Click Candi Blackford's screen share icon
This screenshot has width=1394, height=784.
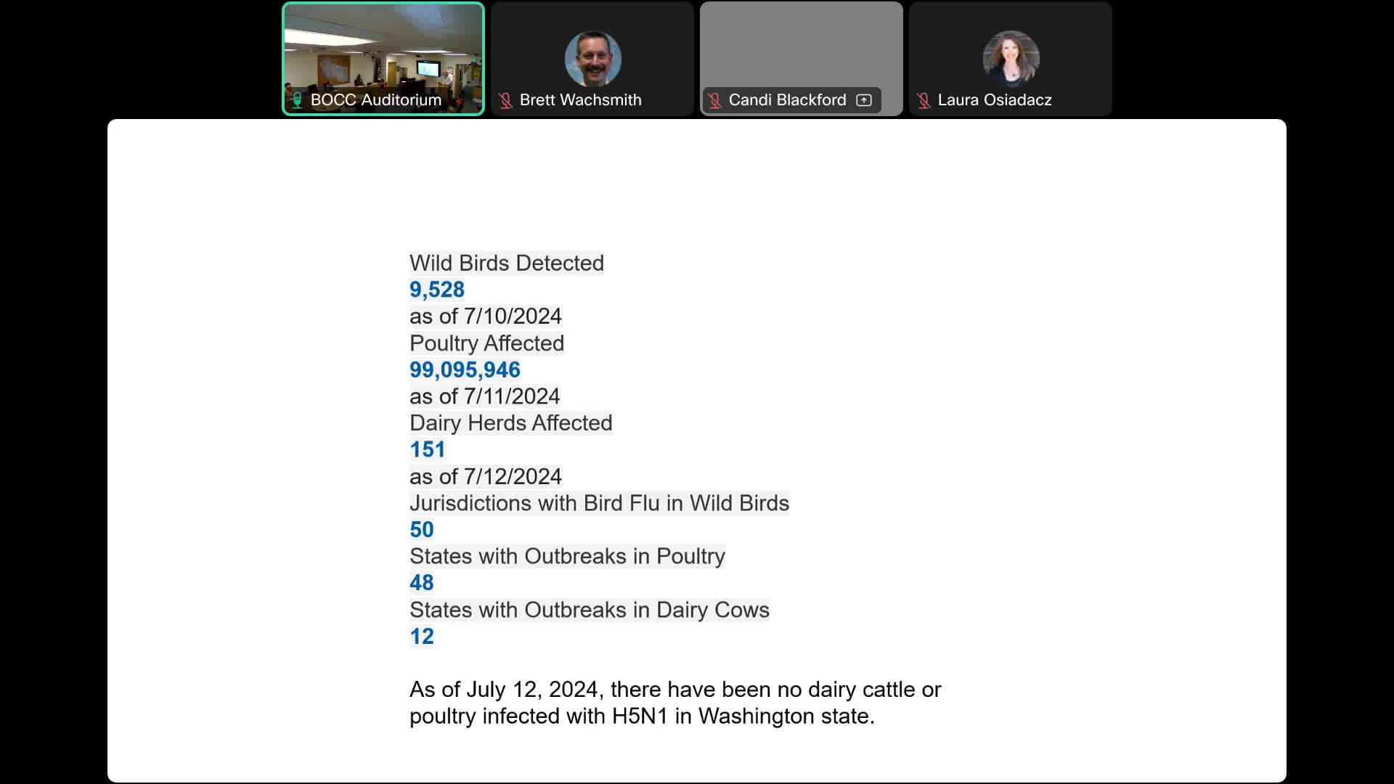(x=864, y=100)
